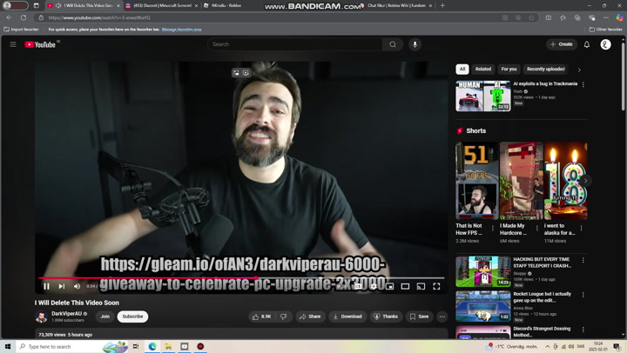This screenshot has height=353, width=627.
Task: Open the That Is Not How FPS short
Action: pos(477,181)
